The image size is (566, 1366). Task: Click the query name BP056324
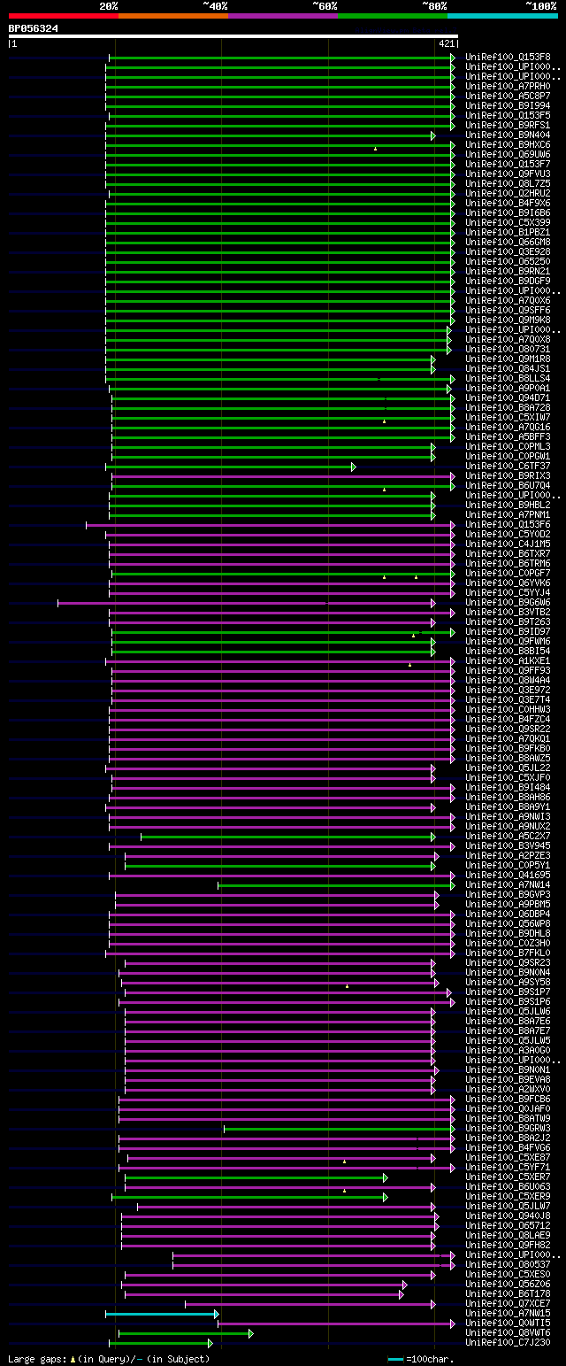[x=34, y=28]
